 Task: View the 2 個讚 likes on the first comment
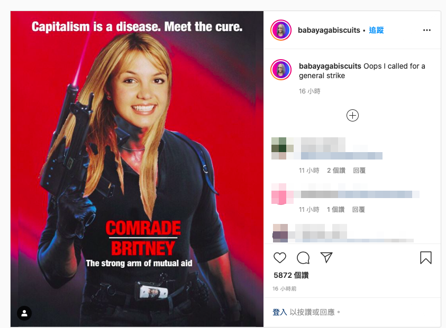pos(336,171)
